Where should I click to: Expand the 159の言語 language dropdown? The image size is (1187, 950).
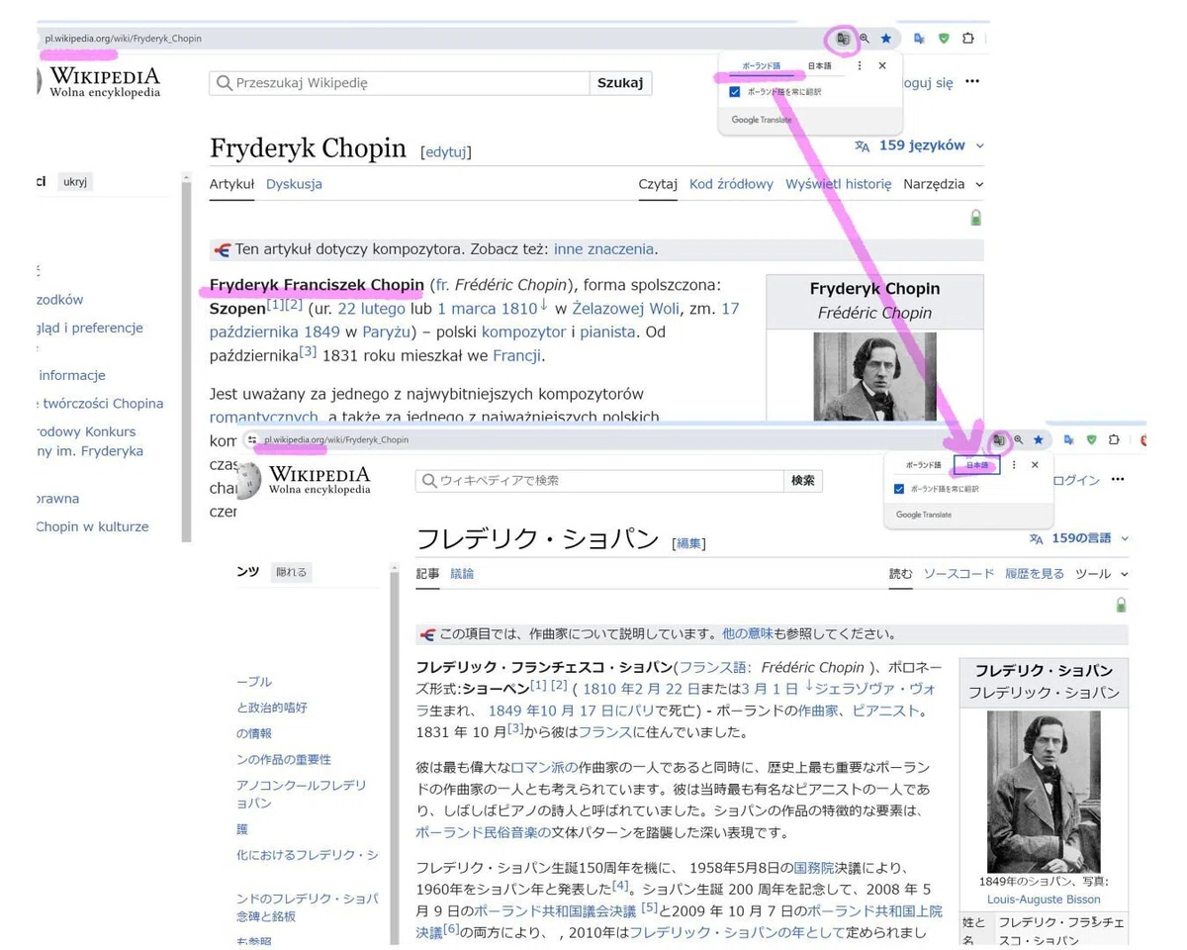pyautogui.click(x=1125, y=539)
